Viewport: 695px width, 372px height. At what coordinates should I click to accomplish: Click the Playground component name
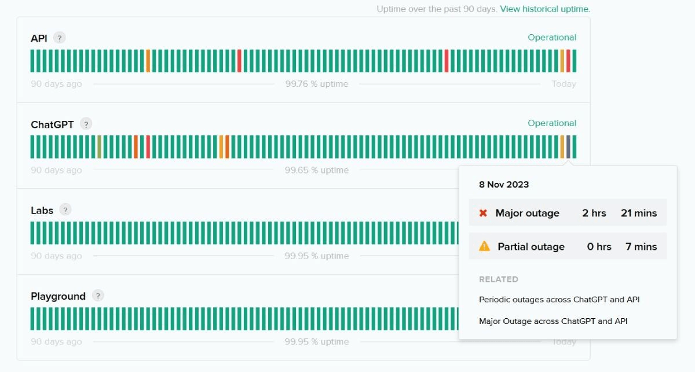pyautogui.click(x=58, y=296)
